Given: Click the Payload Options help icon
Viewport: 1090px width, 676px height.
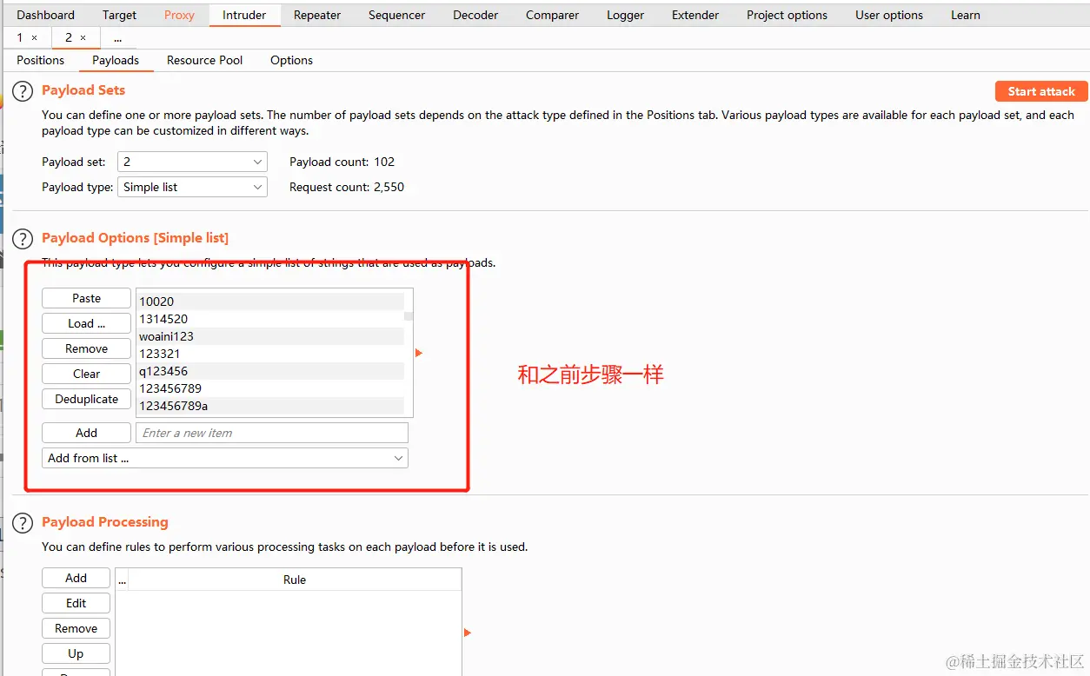Looking at the screenshot, I should tap(22, 238).
